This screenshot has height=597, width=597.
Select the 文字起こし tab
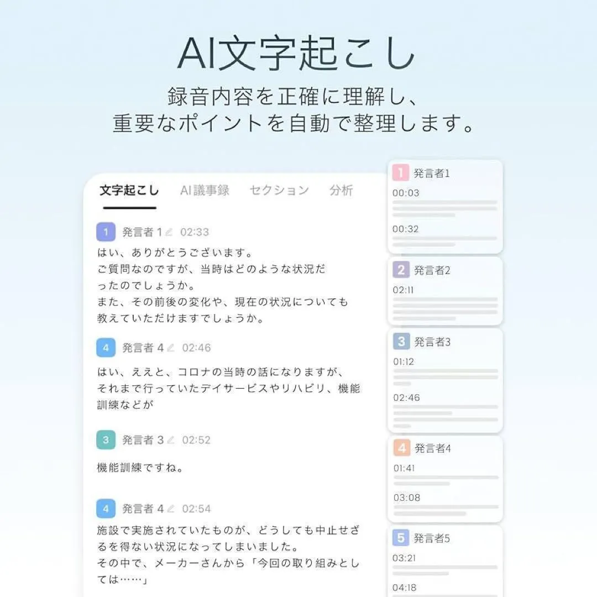click(x=129, y=190)
